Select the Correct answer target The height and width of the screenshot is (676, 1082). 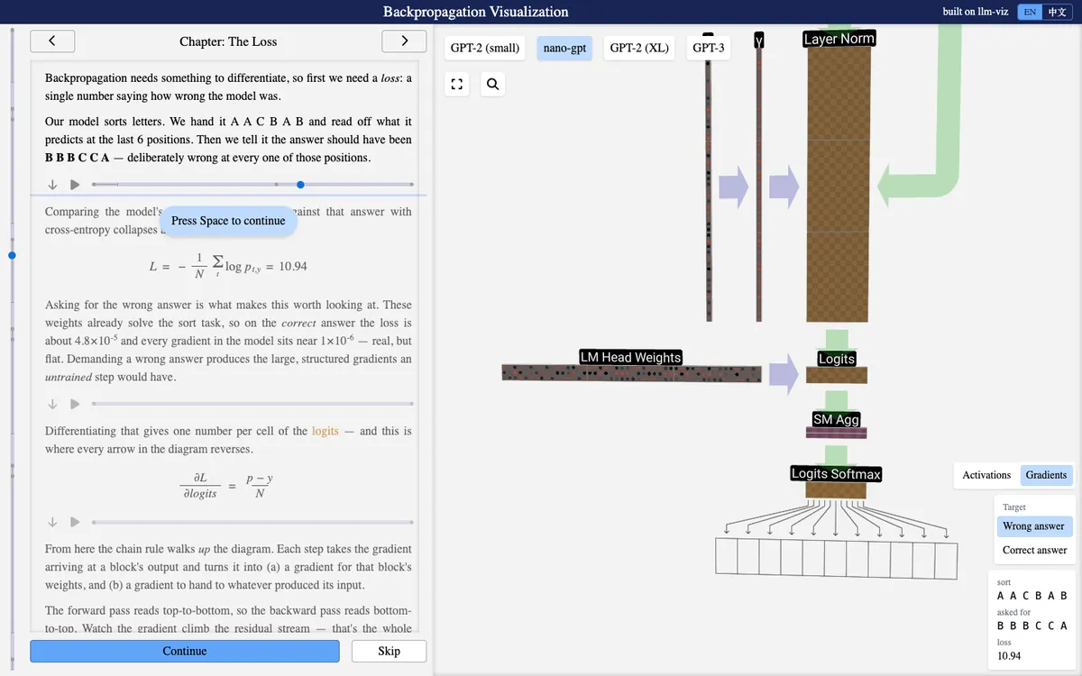pyautogui.click(x=1034, y=550)
